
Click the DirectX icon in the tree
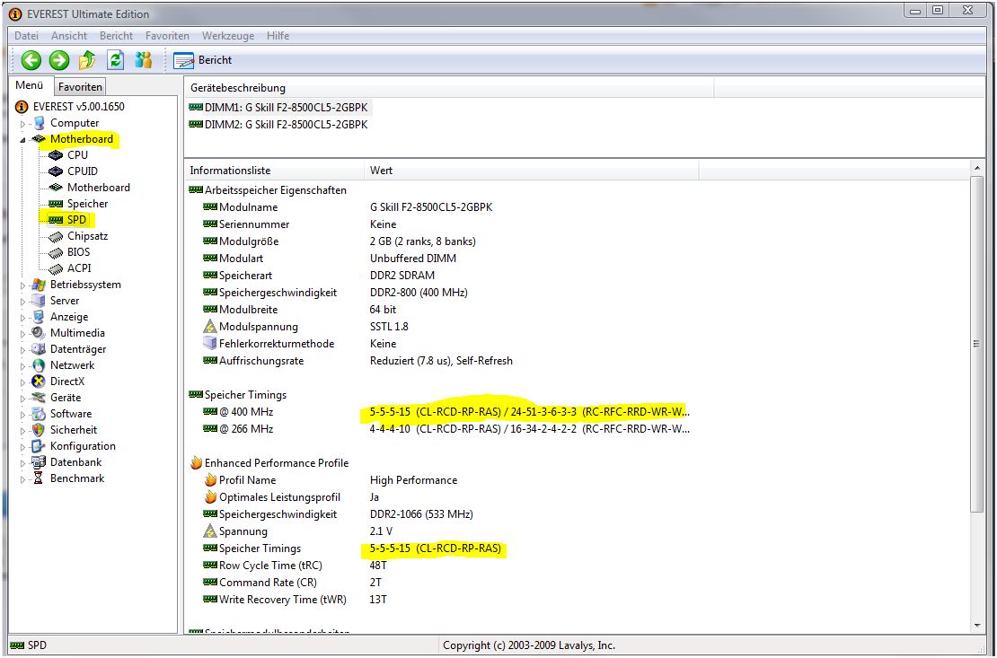coord(40,382)
